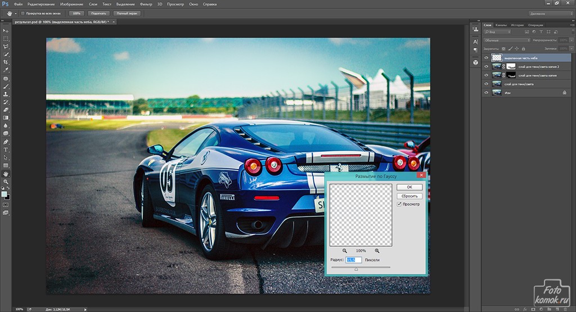Screen dimensions: 576x312
Task: Click the zoom-out magnifier in the Gaussian Blur dialog
Action: click(344, 251)
